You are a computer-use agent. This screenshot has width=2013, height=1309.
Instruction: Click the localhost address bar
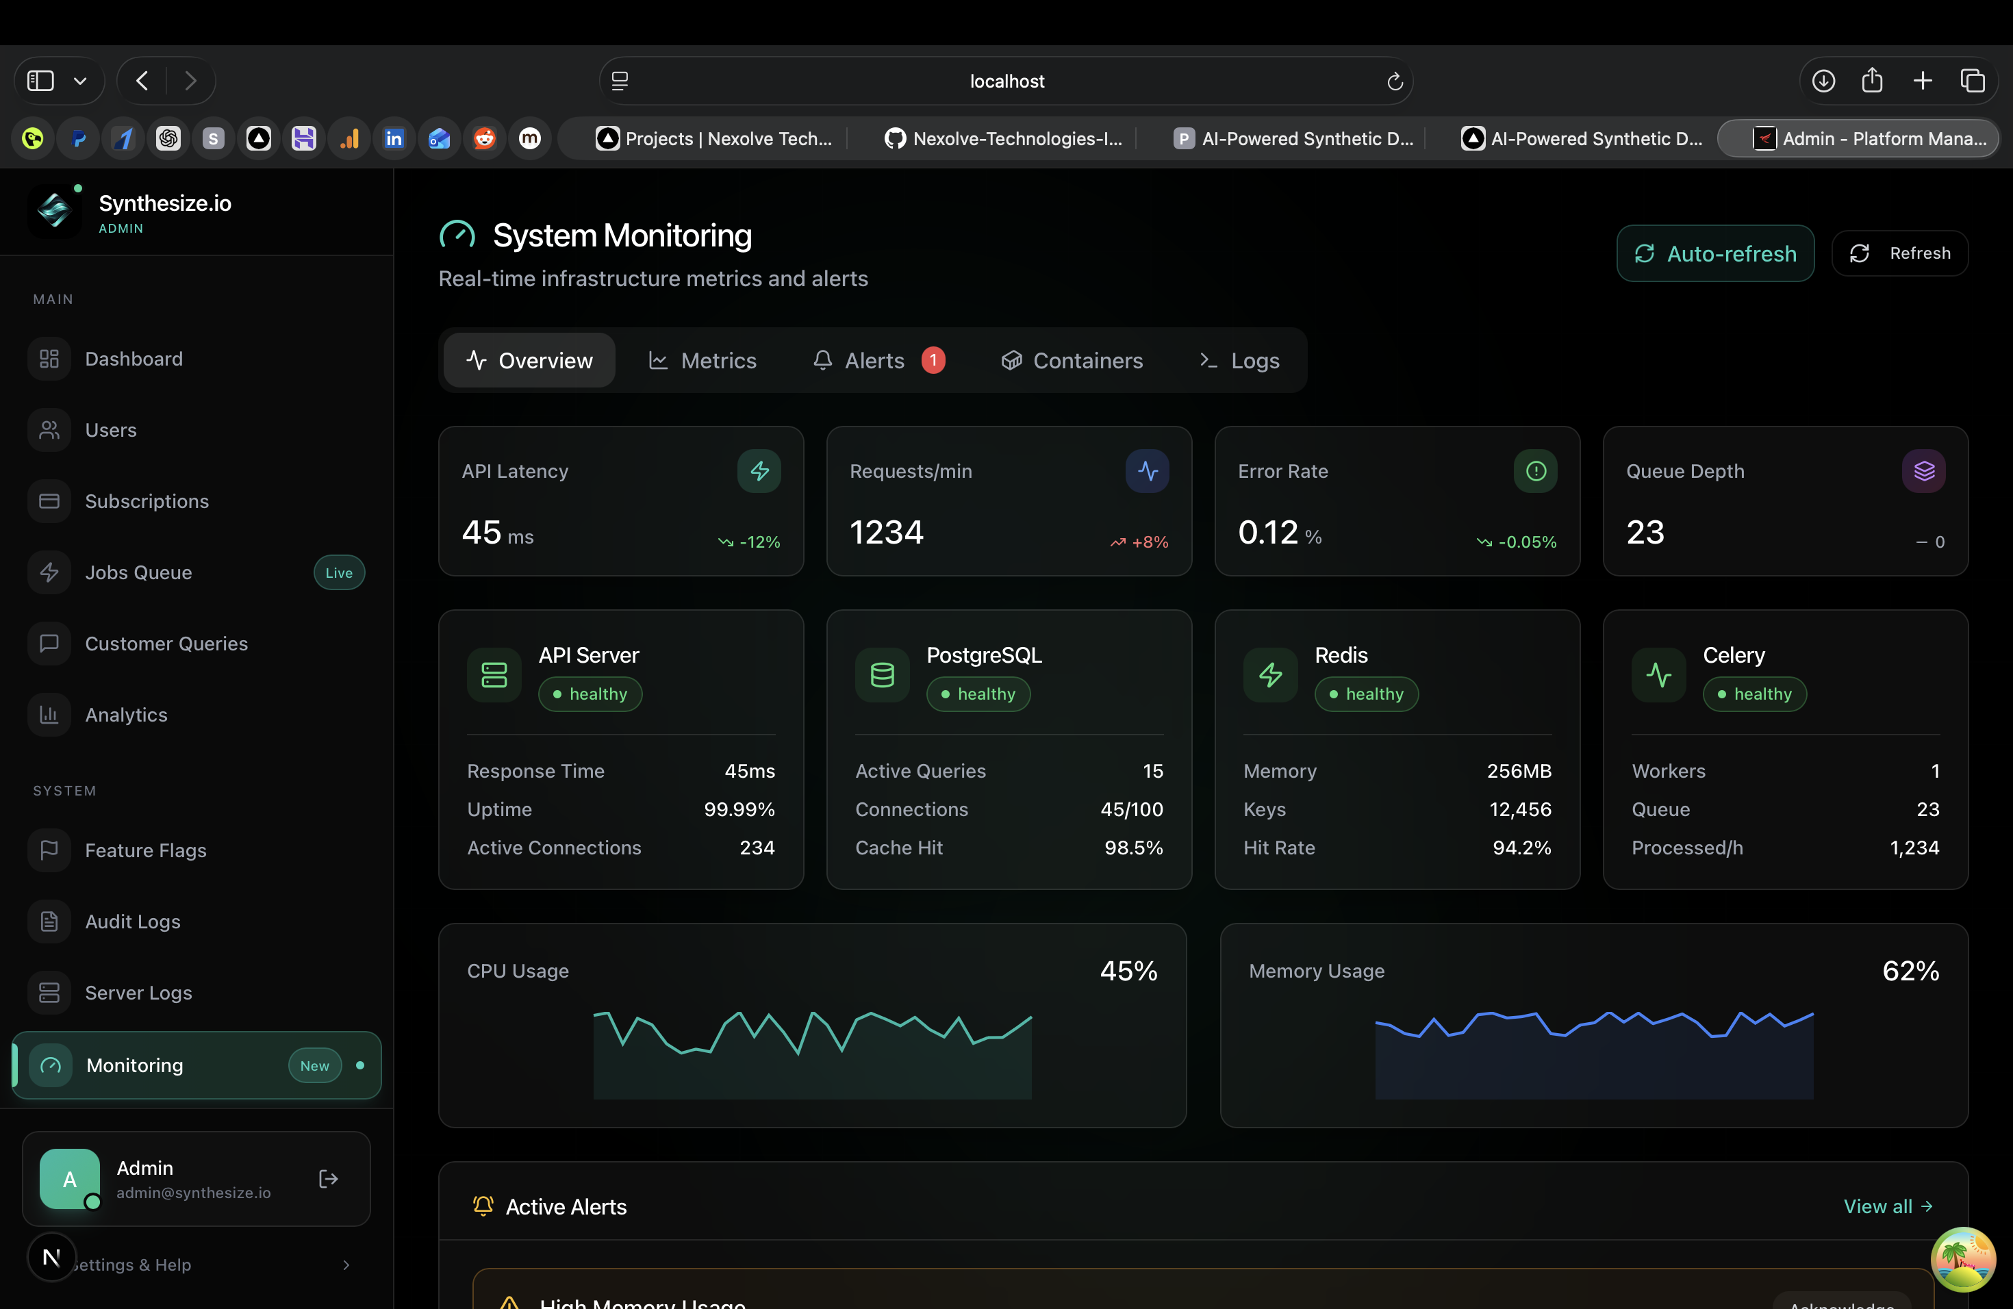coord(1006,80)
